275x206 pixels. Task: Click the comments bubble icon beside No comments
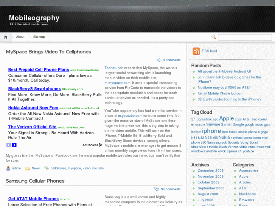click(157, 189)
